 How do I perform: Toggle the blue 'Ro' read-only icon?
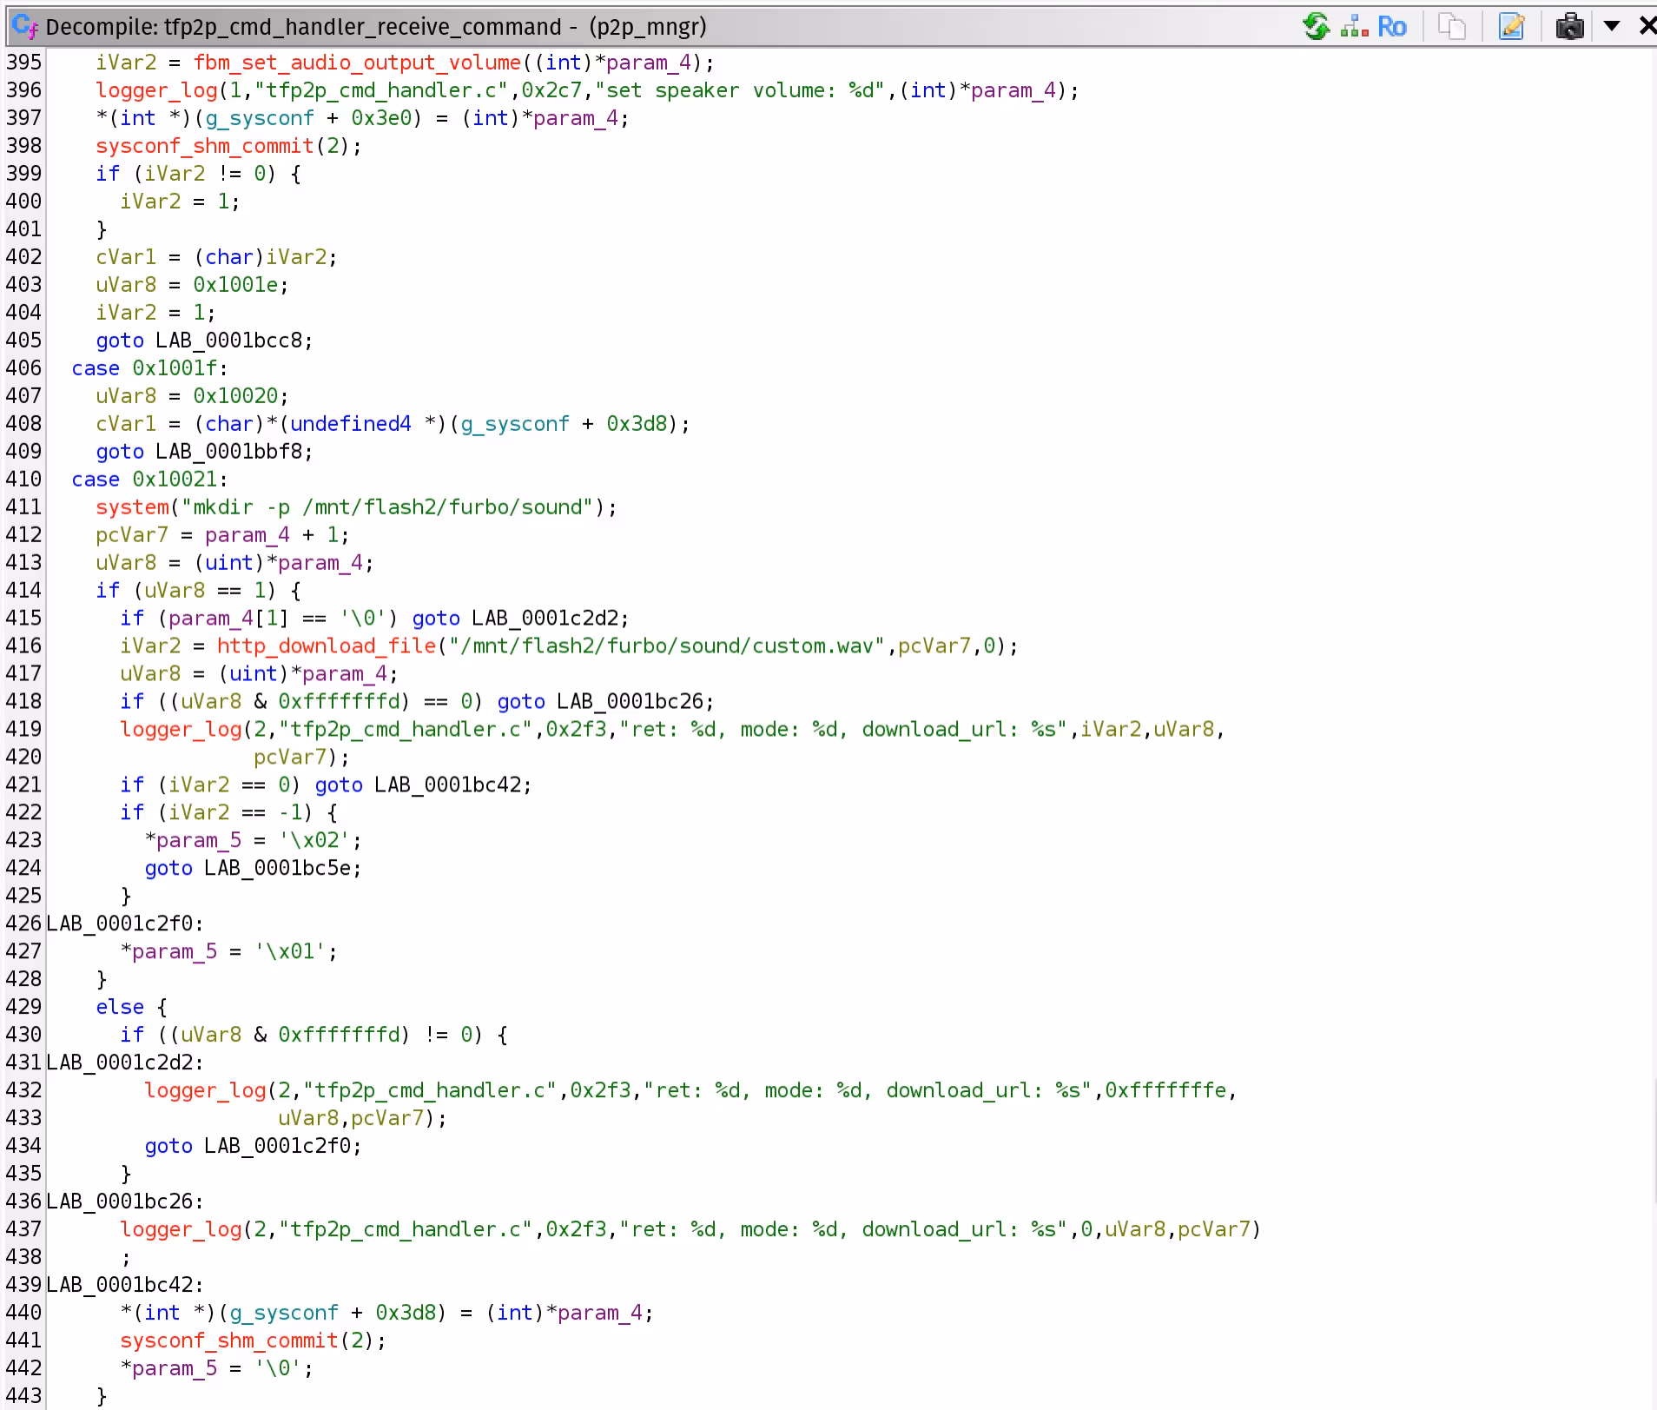(1391, 27)
